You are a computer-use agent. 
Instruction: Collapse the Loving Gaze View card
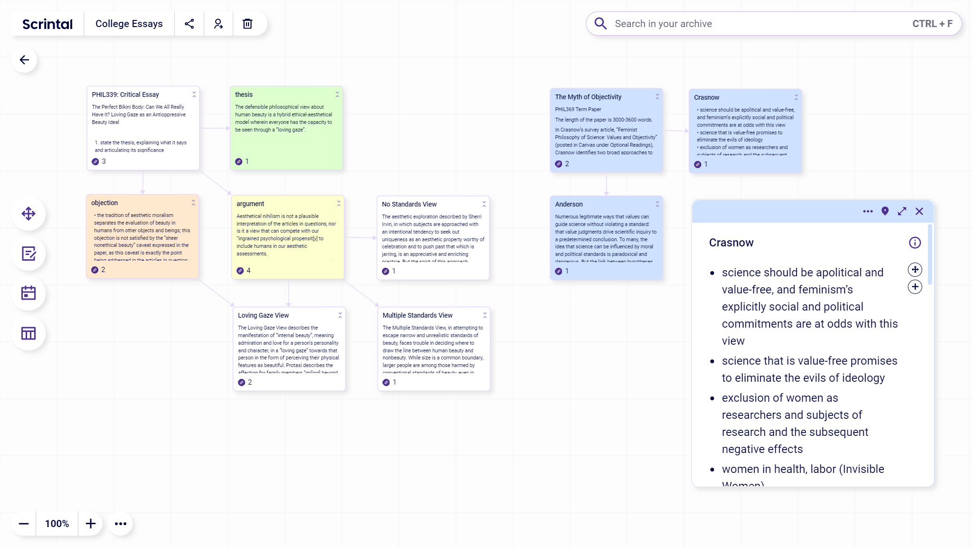click(x=340, y=315)
